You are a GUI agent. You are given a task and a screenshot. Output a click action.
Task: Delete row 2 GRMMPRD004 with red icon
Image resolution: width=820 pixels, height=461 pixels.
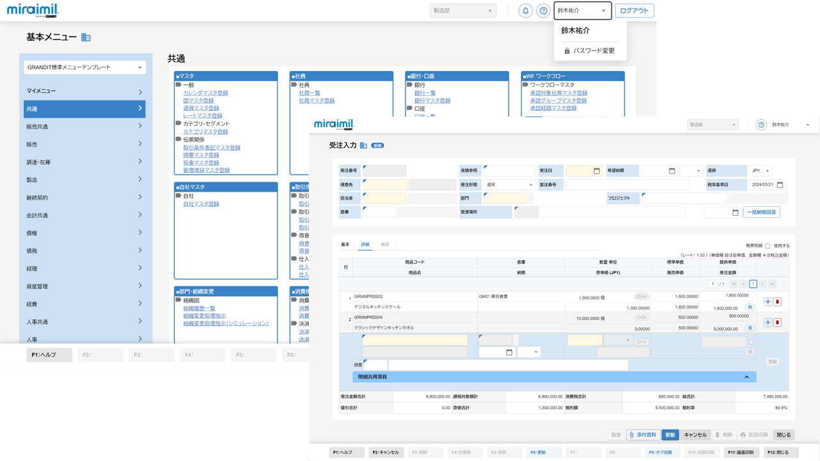click(x=778, y=322)
